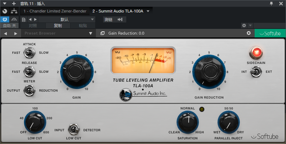
Task: Click the red SIDECHAIN indicator lamp
Action: point(256,53)
